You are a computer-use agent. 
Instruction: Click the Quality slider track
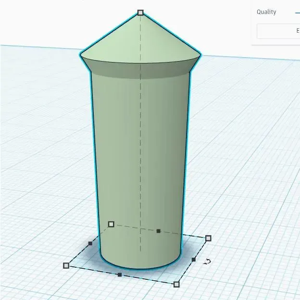tap(297, 13)
